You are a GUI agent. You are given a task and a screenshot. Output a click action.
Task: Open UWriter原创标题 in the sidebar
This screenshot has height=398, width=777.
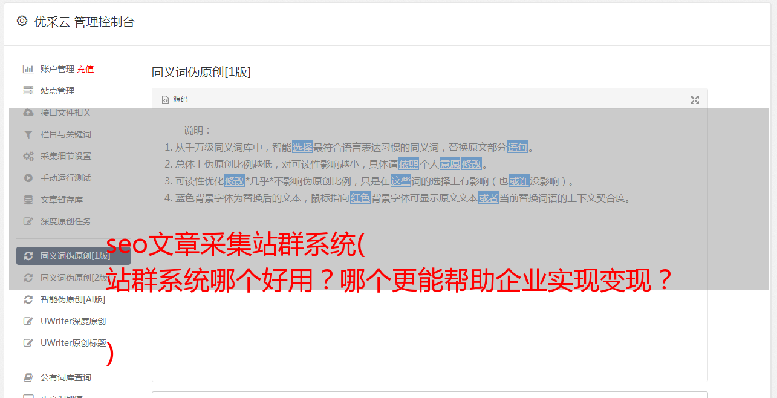pos(73,343)
